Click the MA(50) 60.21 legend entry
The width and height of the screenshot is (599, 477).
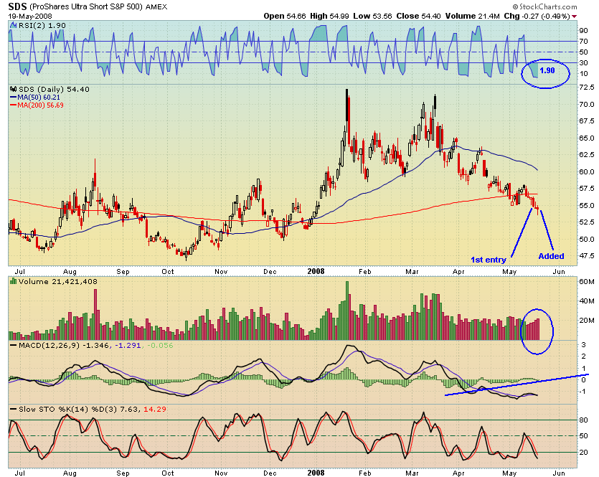click(x=39, y=98)
